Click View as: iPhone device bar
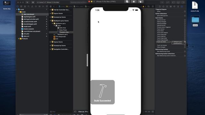Viewport: 205px width, 115px height. (83, 111)
